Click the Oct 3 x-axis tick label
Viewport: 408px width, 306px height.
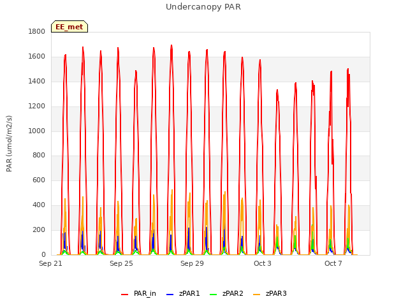pyautogui.click(x=263, y=263)
